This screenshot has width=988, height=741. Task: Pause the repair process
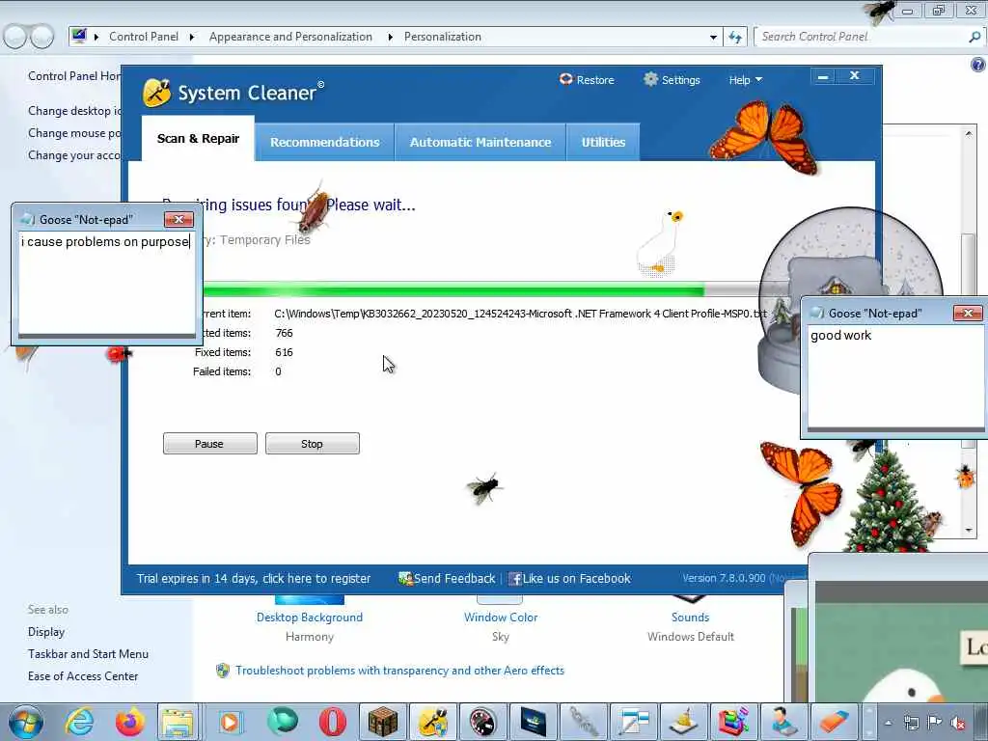pyautogui.click(x=209, y=444)
